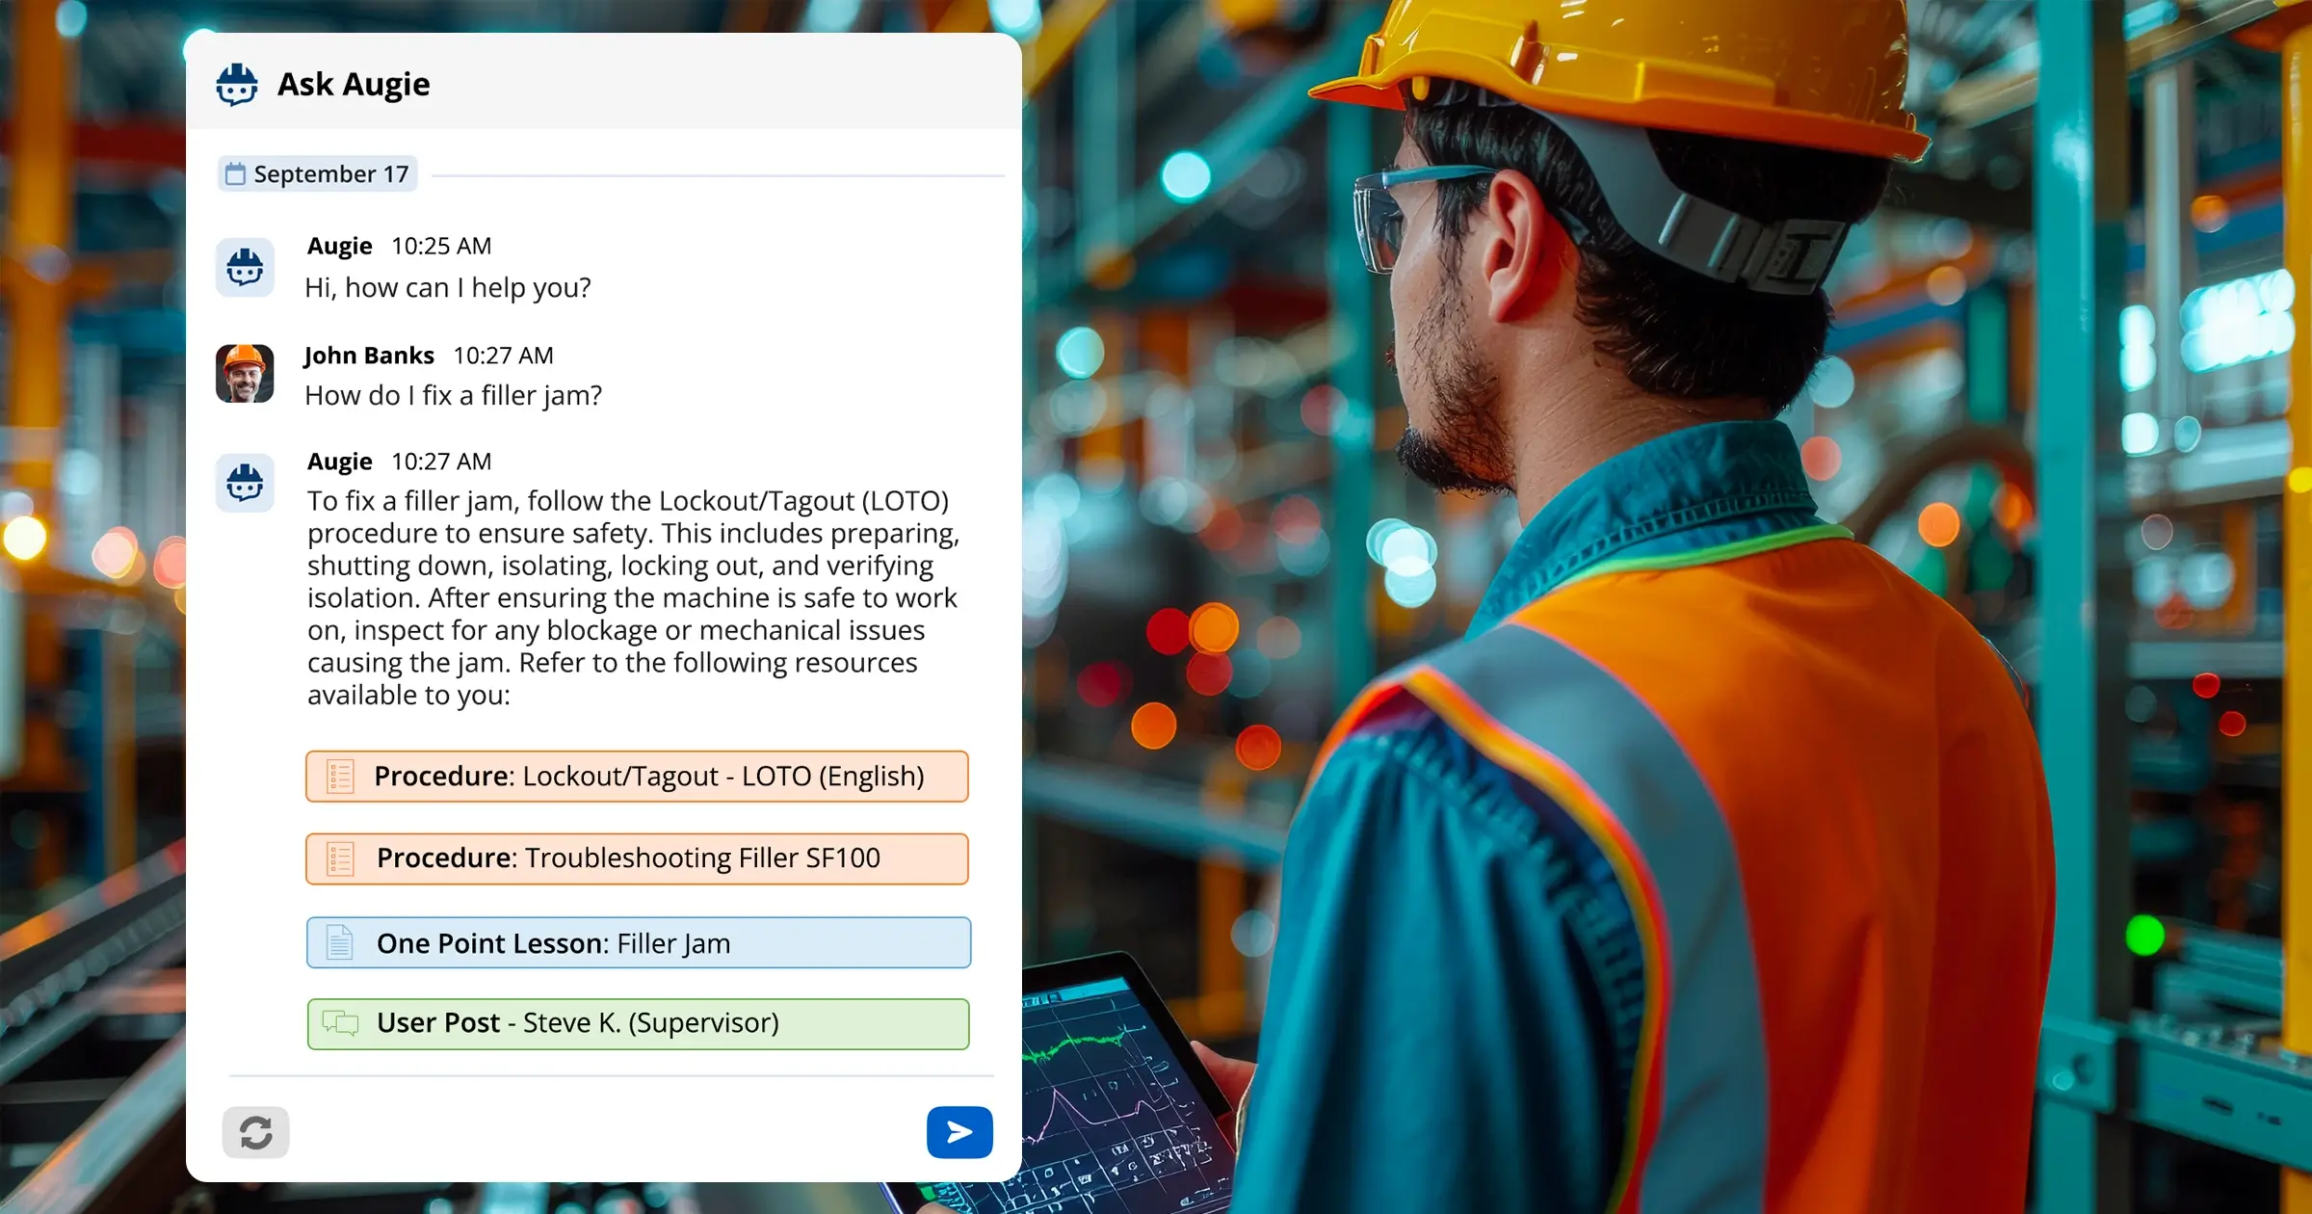Open One Point Lesson: Filler Jam
Screen dimensions: 2312x1214
[x=639, y=942]
